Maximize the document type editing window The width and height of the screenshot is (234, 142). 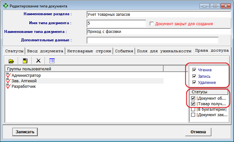pyautogui.click(x=215, y=6)
